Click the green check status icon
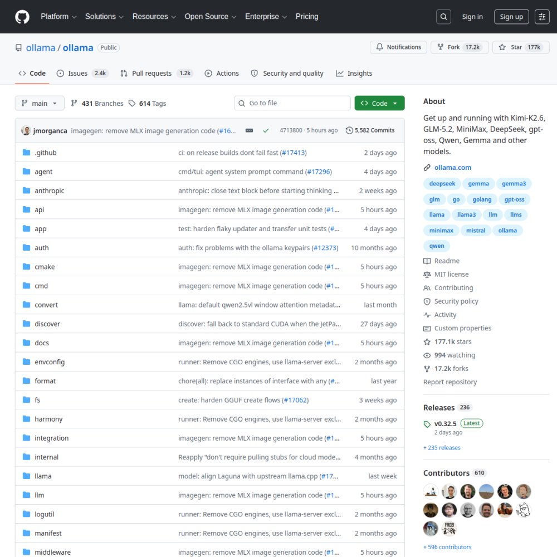This screenshot has height=557, width=557. point(266,131)
